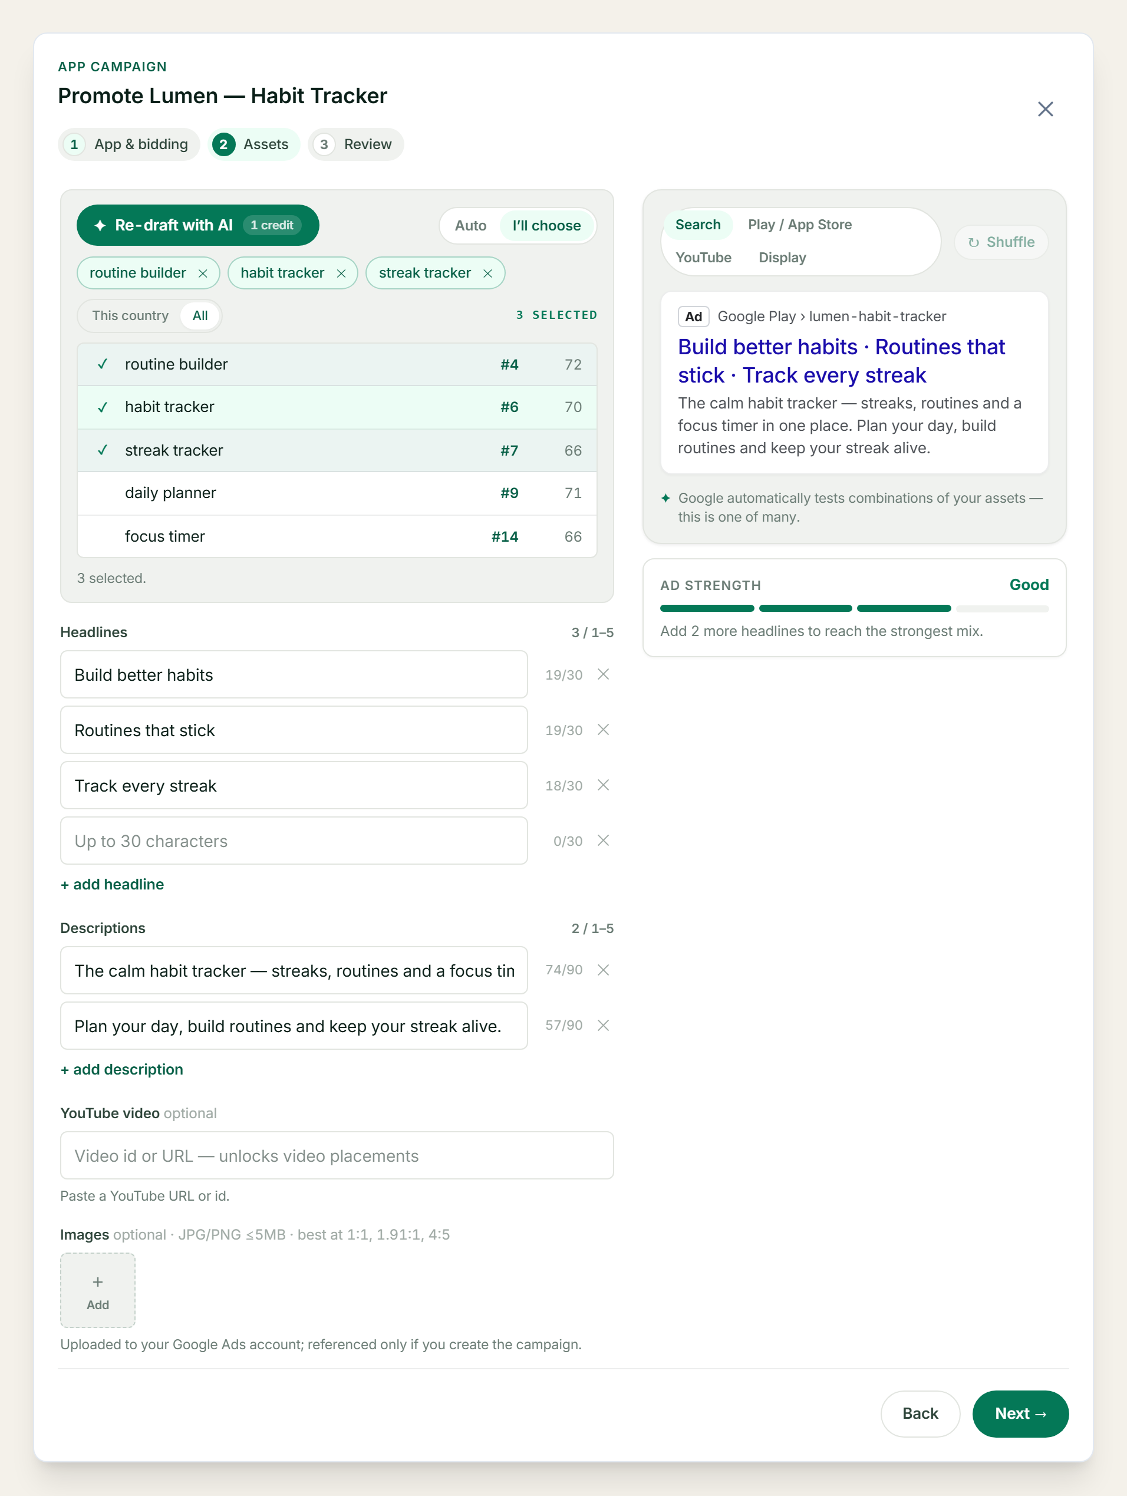Delete the 'calm habit tracker' description

604,970
